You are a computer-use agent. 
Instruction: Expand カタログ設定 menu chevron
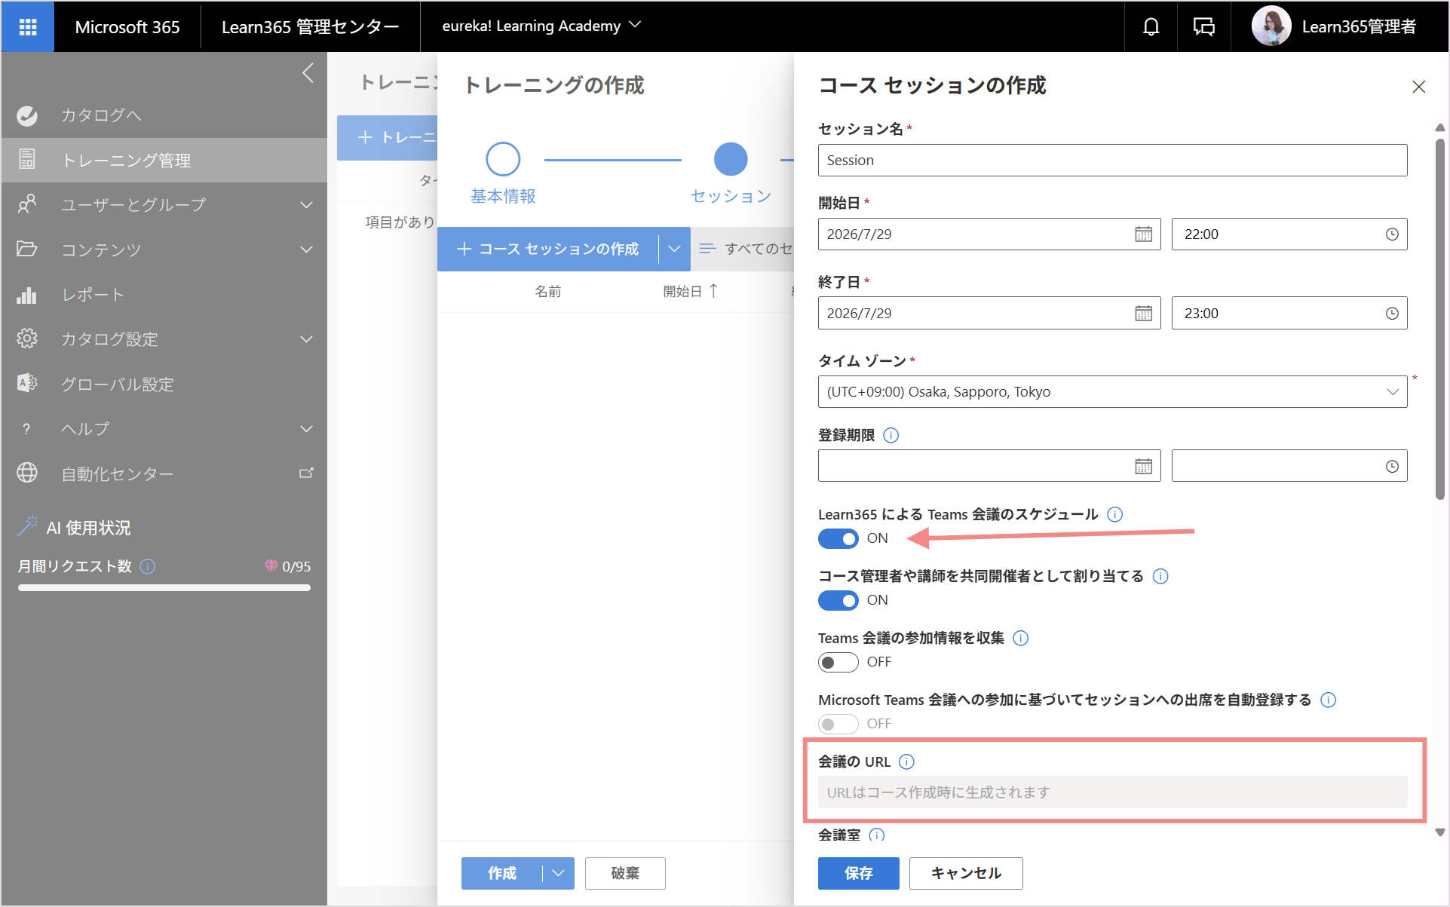coord(306,339)
